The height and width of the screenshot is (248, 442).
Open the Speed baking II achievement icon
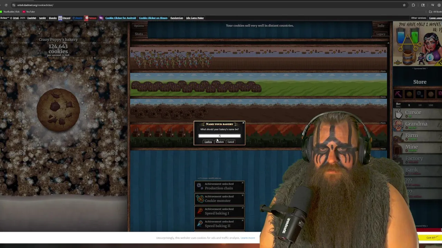click(x=200, y=224)
